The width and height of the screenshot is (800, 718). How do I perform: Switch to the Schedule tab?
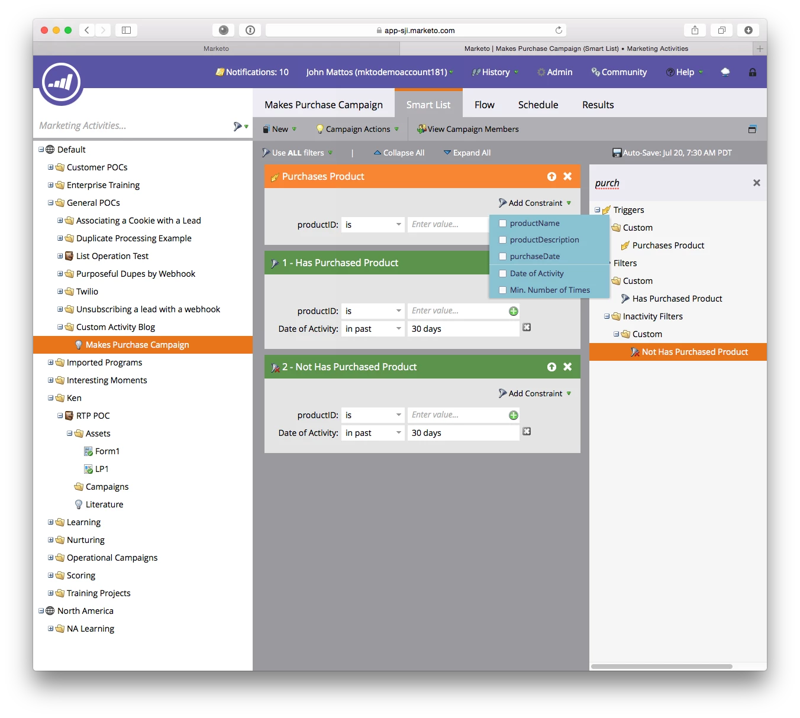(538, 105)
